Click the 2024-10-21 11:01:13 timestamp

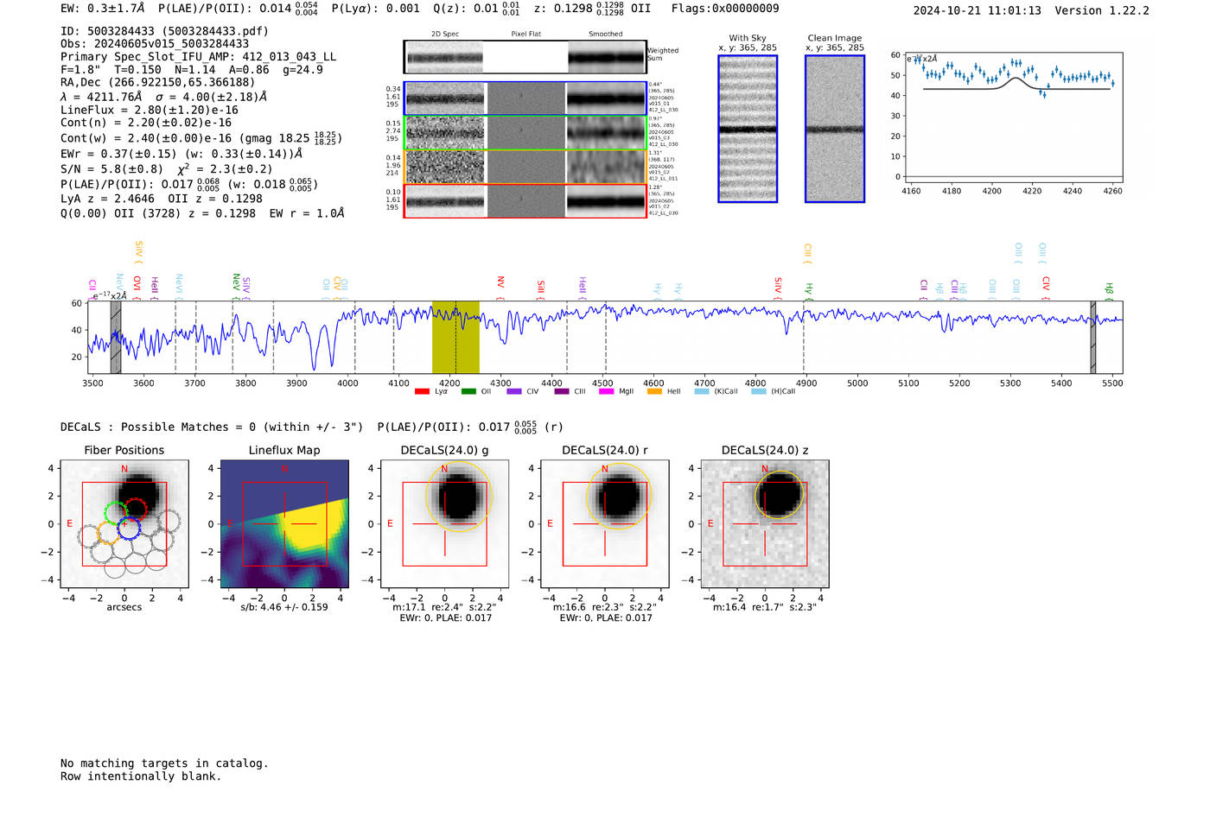click(978, 10)
